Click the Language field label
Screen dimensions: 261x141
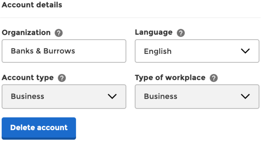pyautogui.click(x=154, y=33)
